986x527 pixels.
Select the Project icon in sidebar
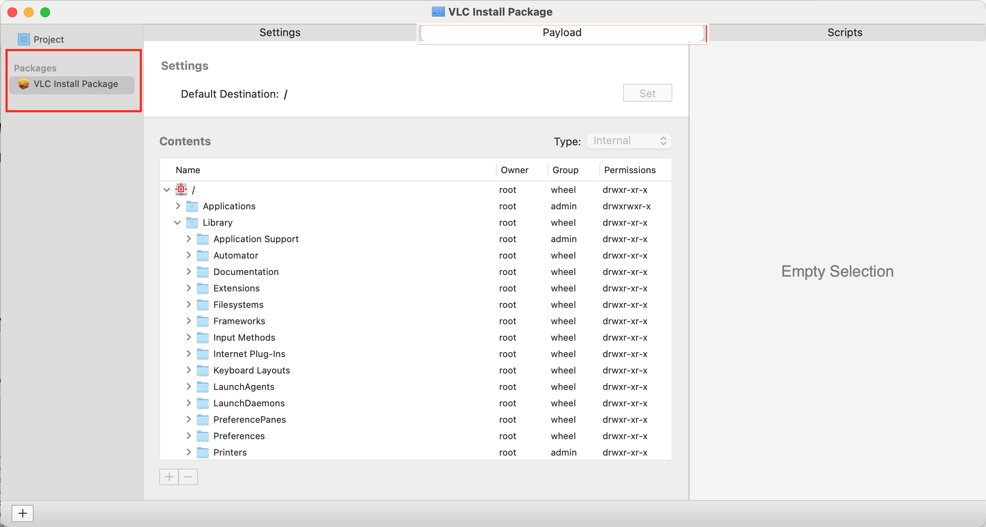pyautogui.click(x=24, y=39)
